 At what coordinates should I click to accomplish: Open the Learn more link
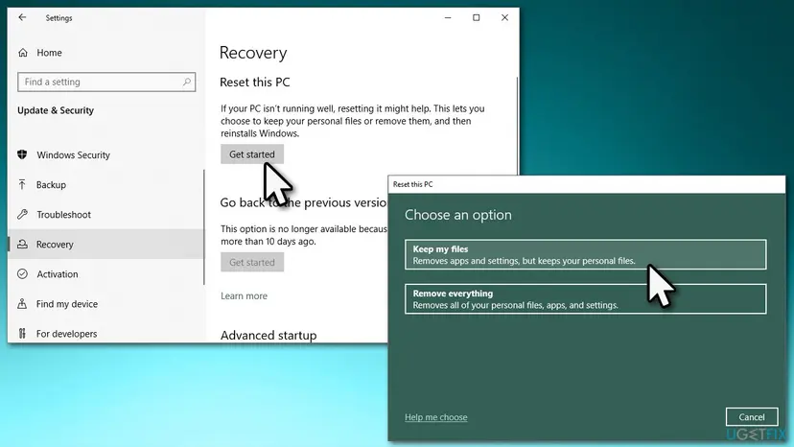pyautogui.click(x=244, y=296)
